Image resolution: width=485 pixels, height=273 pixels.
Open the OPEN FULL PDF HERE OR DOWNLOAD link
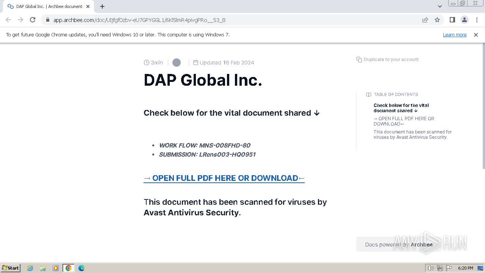pyautogui.click(x=224, y=178)
